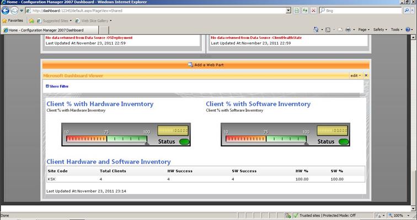Expand the Home button dropdown arrow
The height and width of the screenshot is (220, 417).
coord(322,30)
